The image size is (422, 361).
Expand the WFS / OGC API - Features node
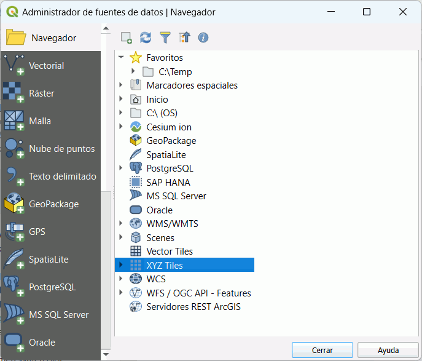click(121, 292)
